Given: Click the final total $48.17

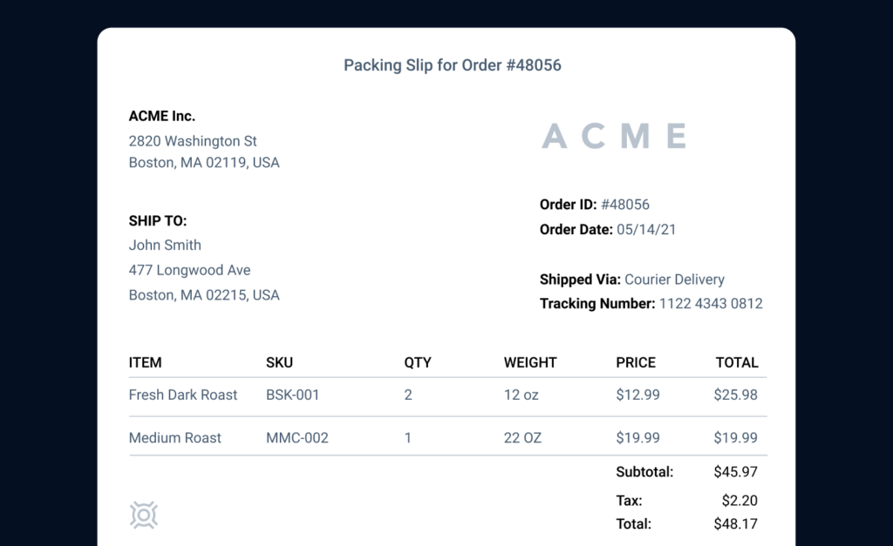Looking at the screenshot, I should (x=735, y=524).
